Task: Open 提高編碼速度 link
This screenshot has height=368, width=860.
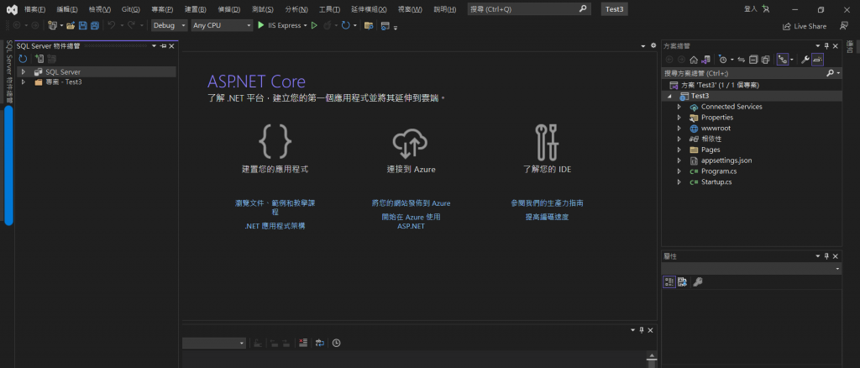Action: 547,217
